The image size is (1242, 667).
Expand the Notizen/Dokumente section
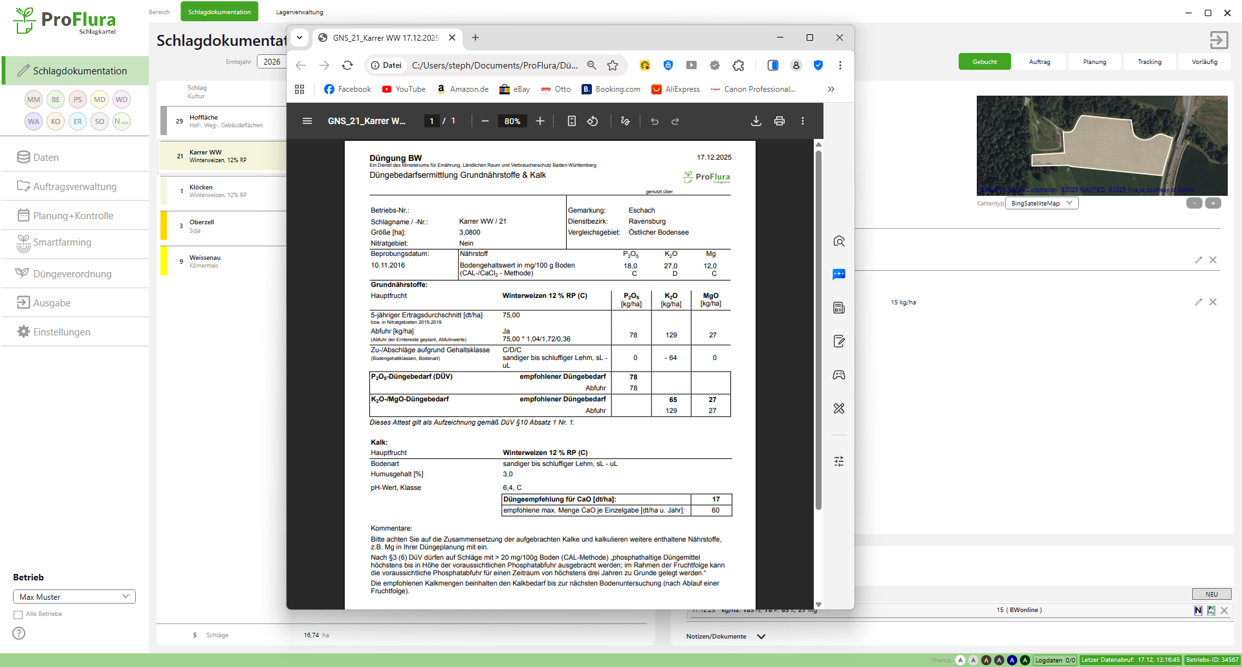761,637
